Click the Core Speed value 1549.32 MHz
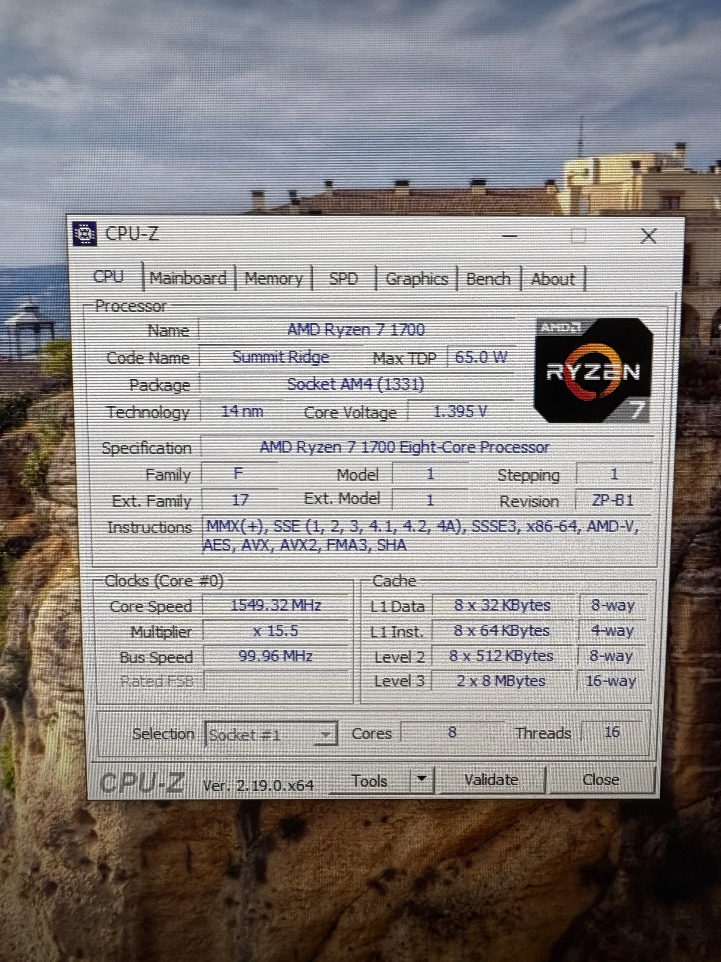Screen dimensions: 721x962 click(x=276, y=605)
